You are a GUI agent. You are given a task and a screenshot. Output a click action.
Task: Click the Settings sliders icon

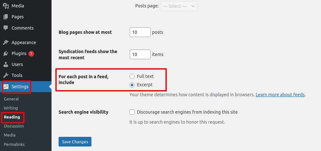(x=6, y=87)
